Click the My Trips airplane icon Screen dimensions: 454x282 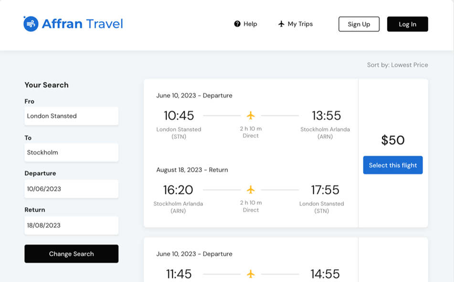tap(281, 24)
